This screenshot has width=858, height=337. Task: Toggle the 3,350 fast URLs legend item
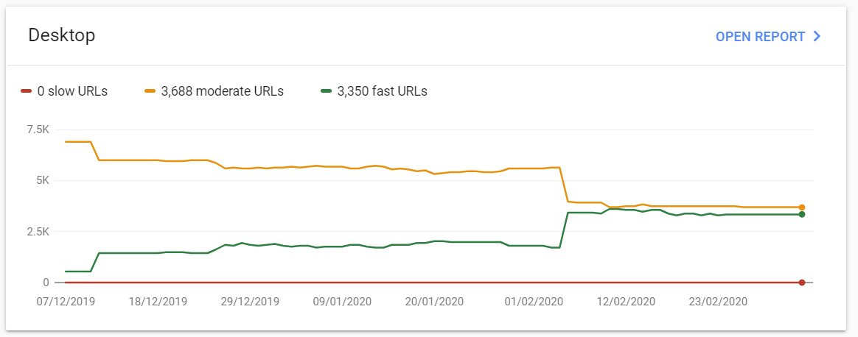[x=374, y=91]
